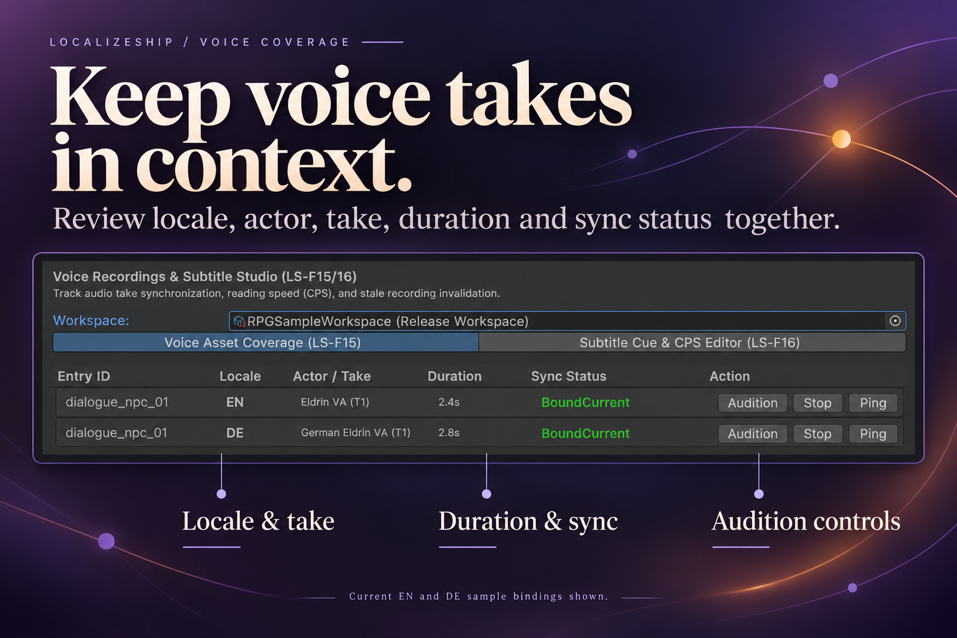The image size is (957, 638).
Task: Click the 2.4s duration value
Action: pyautogui.click(x=449, y=402)
